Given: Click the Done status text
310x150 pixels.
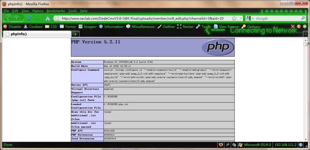Looking at the screenshot, I should pos(8,145).
